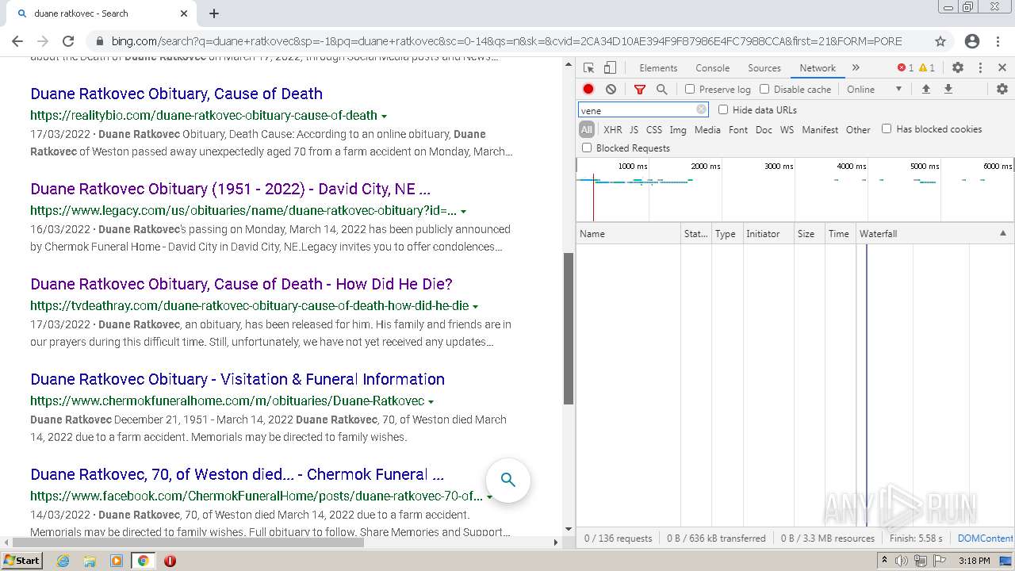Expand legacy.com URL dropdown arrow
The height and width of the screenshot is (571, 1015).
[x=463, y=211]
